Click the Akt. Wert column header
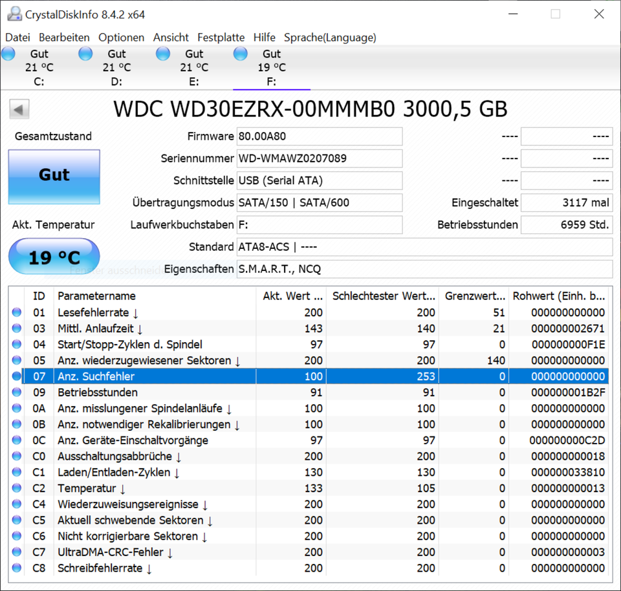This screenshot has width=621, height=591. pos(291,295)
